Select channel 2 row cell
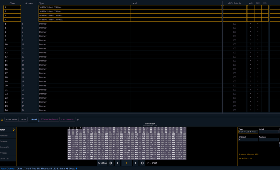The image size is (280, 170). pyautogui.click(x=12, y=11)
